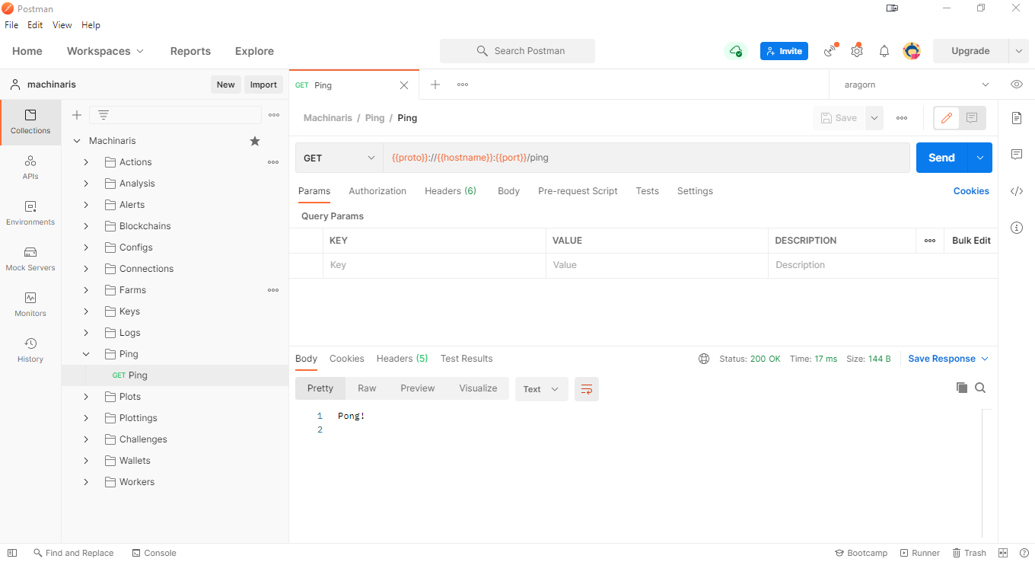The image size is (1035, 562).
Task: Click the Search Postman box
Action: [x=517, y=51]
